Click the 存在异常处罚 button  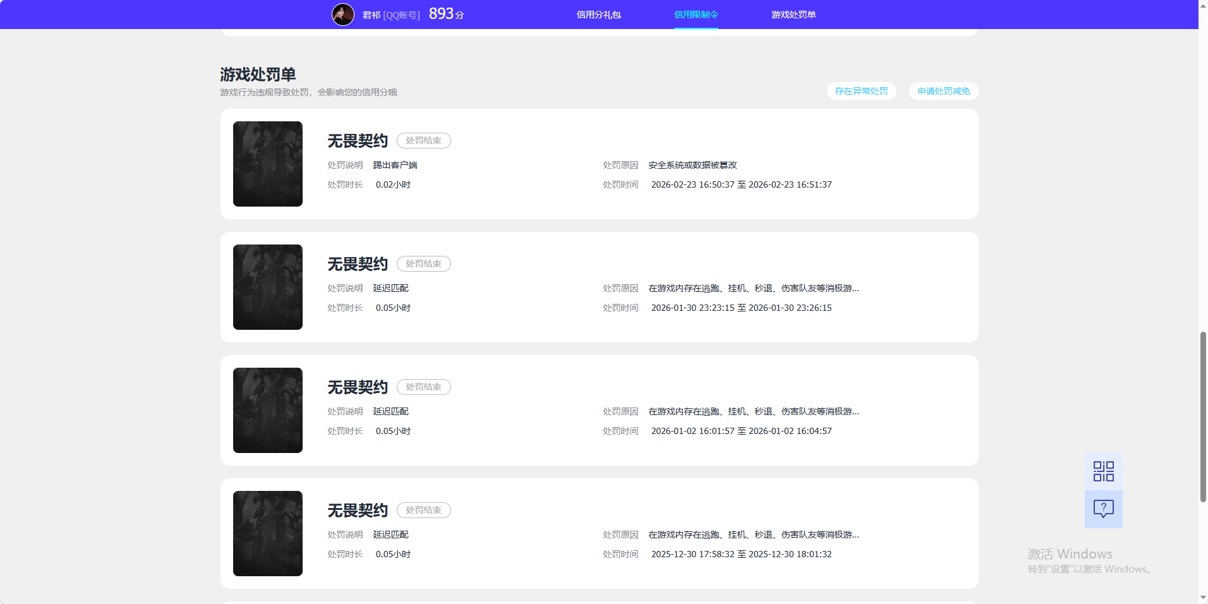(x=861, y=91)
